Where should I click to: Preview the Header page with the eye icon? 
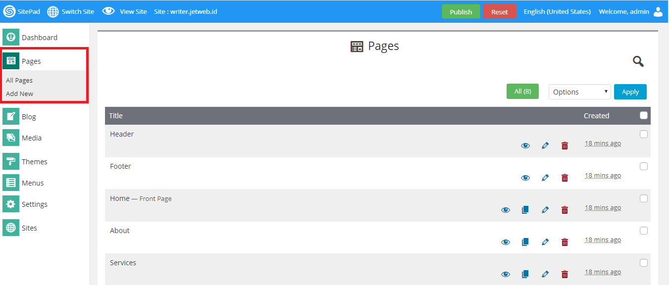click(x=525, y=145)
